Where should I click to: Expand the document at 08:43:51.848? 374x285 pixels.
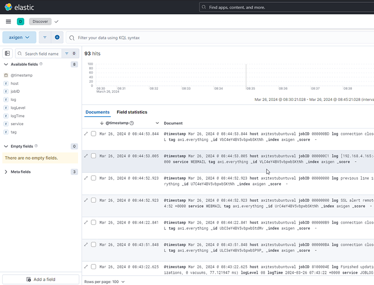tap(86, 244)
